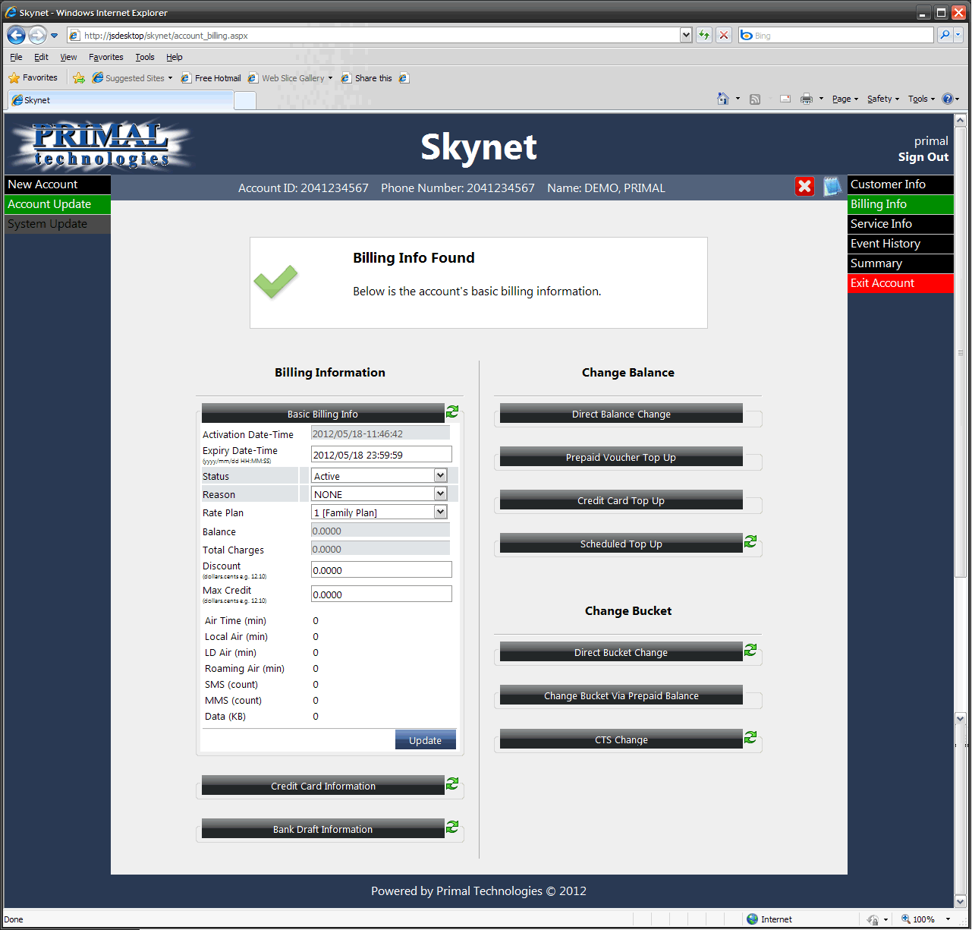Click the browser Refresh page icon
972x930 pixels.
tap(704, 35)
